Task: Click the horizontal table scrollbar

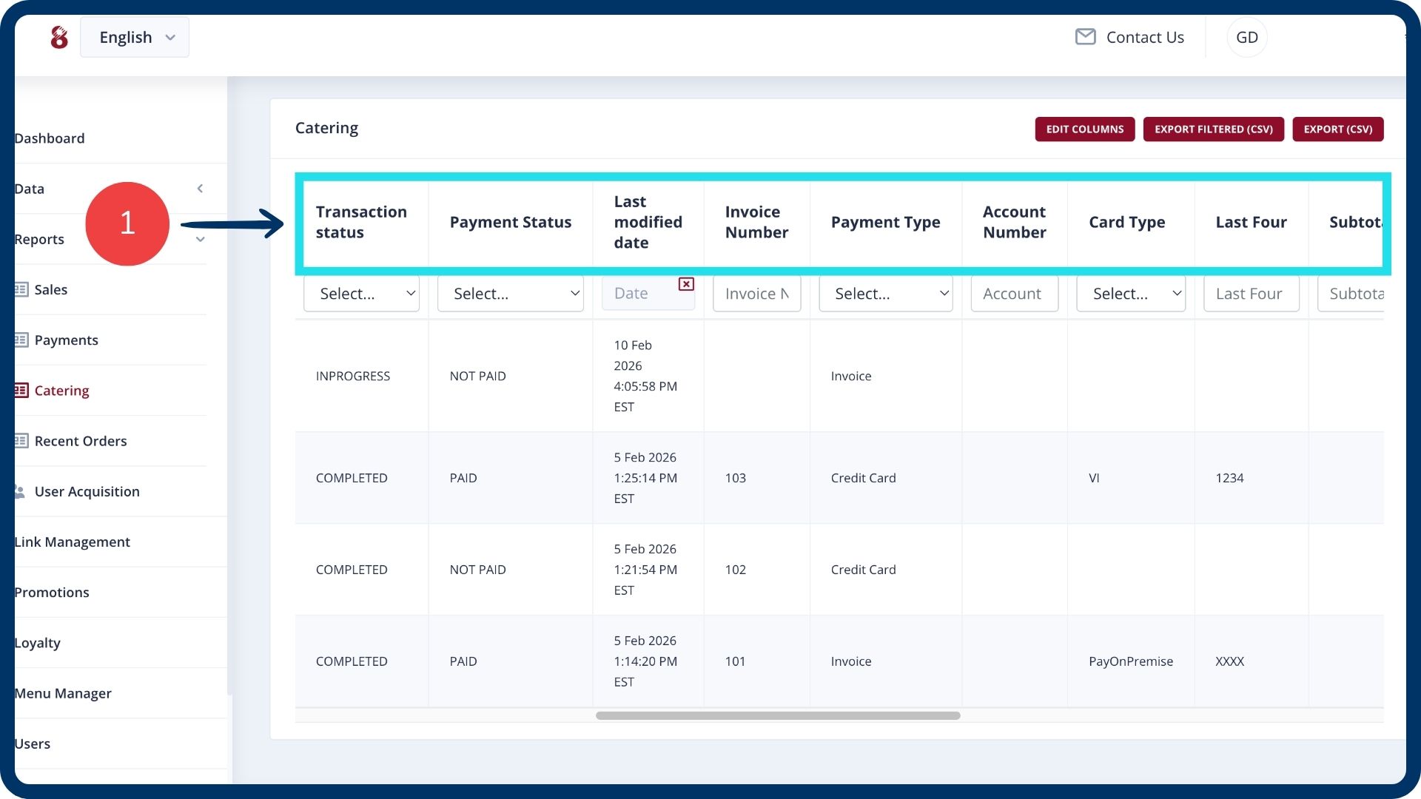Action: tap(777, 715)
